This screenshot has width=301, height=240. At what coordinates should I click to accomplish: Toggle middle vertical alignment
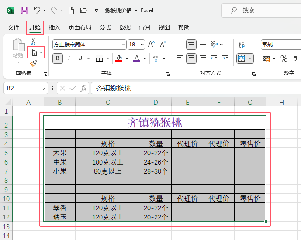point(191,44)
